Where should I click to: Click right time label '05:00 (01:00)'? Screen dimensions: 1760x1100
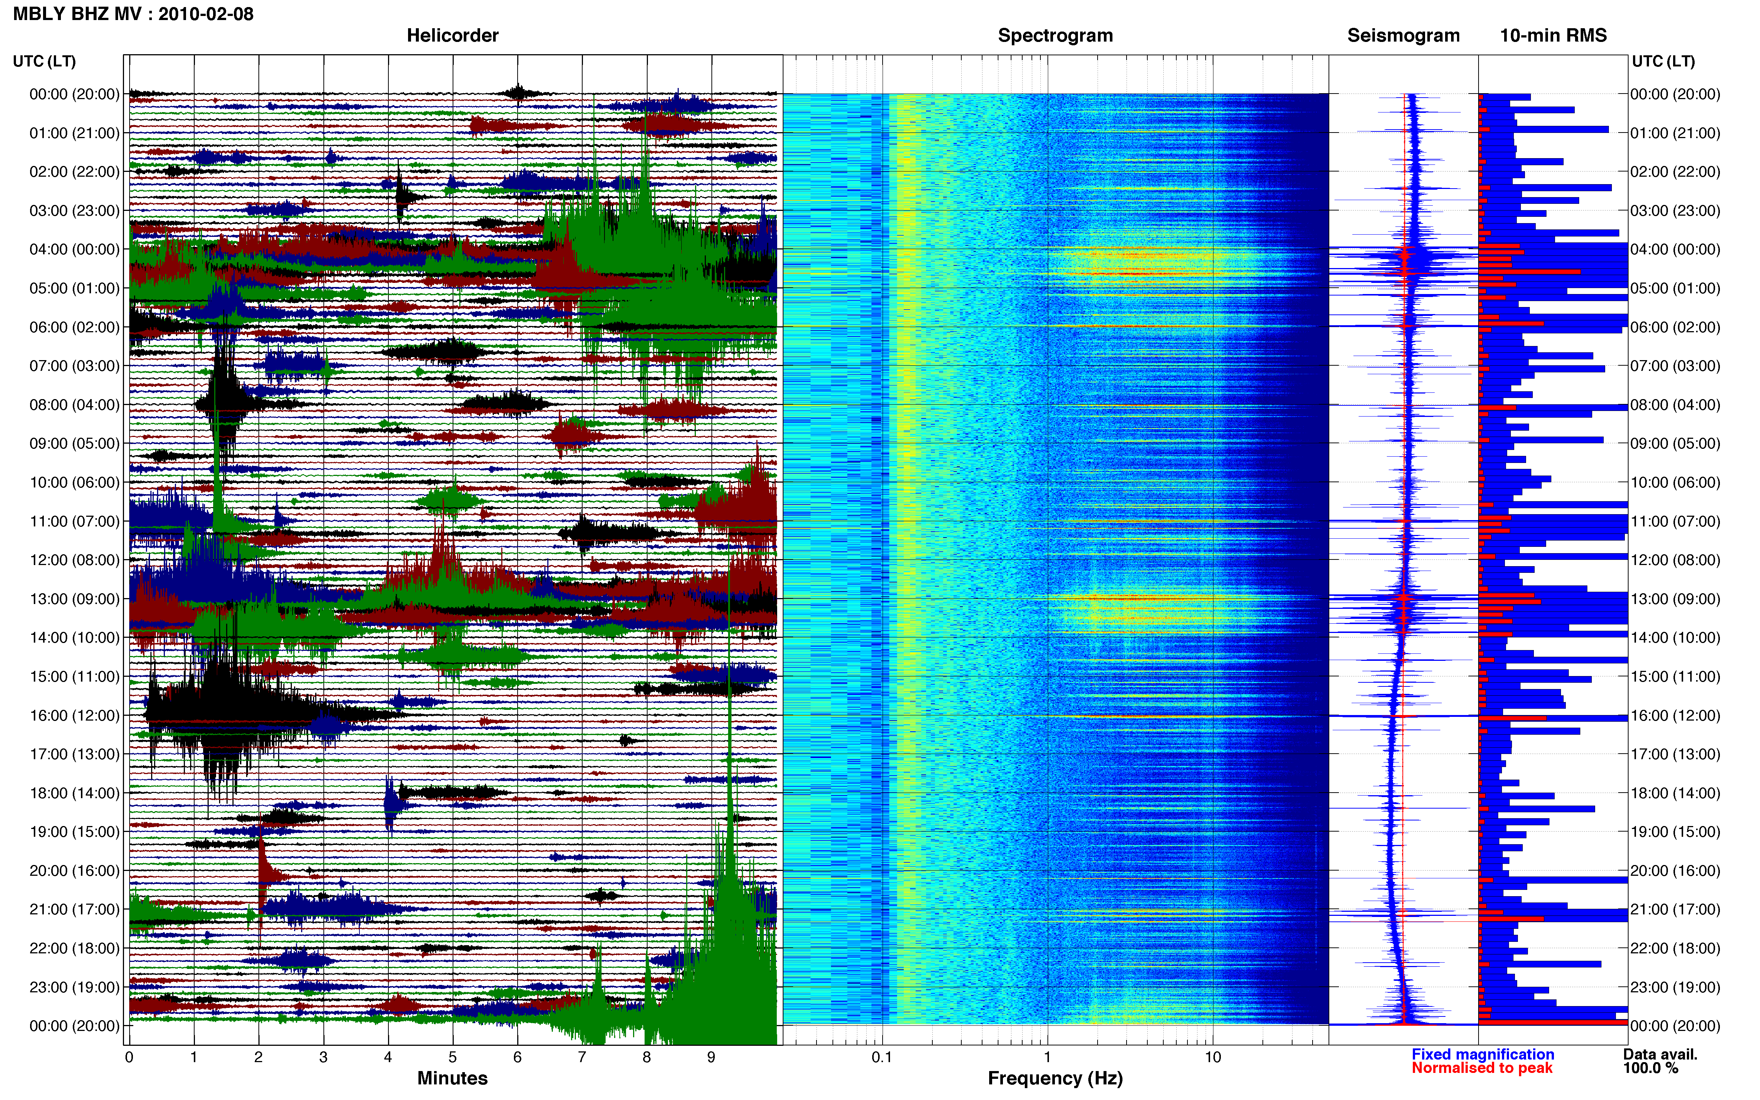pos(1676,288)
